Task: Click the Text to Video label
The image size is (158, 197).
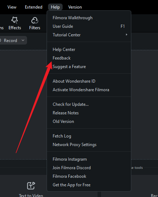Action: coord(31,195)
